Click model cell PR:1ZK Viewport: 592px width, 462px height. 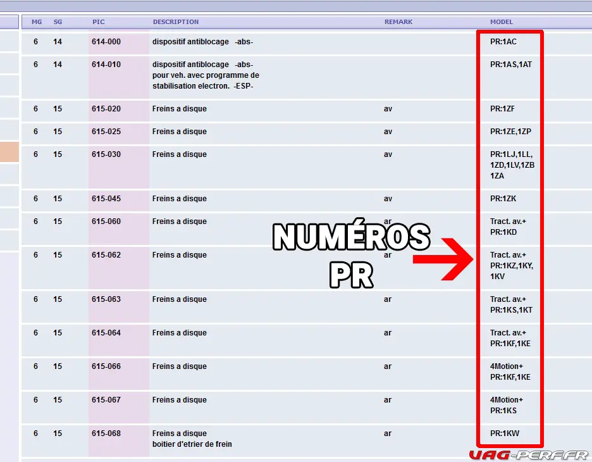pyautogui.click(x=503, y=199)
